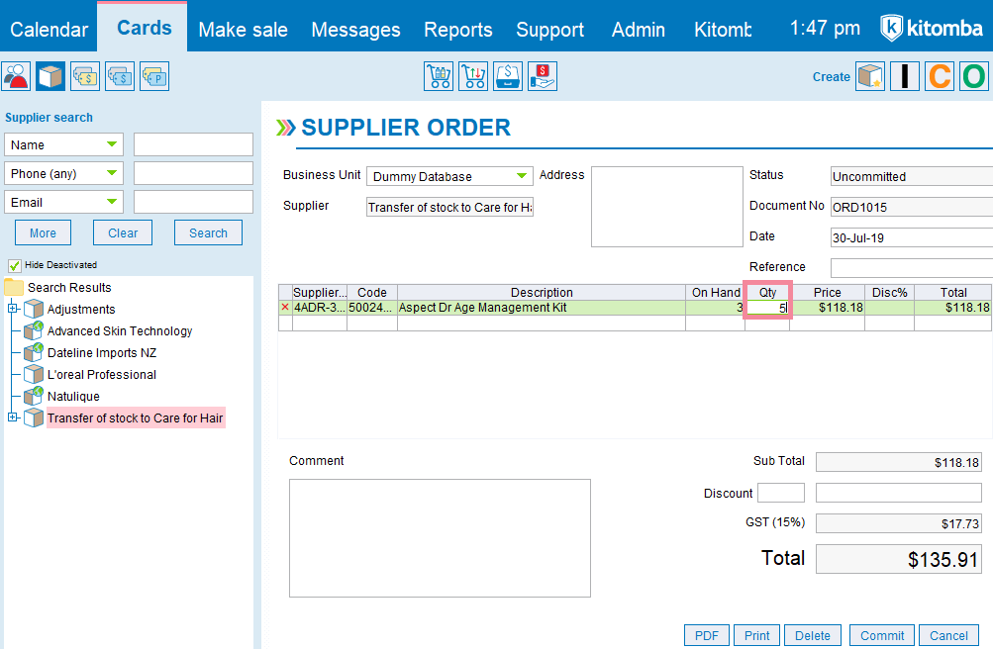Click the cart with up-down arrows icon
This screenshot has width=993, height=649.
coord(473,76)
